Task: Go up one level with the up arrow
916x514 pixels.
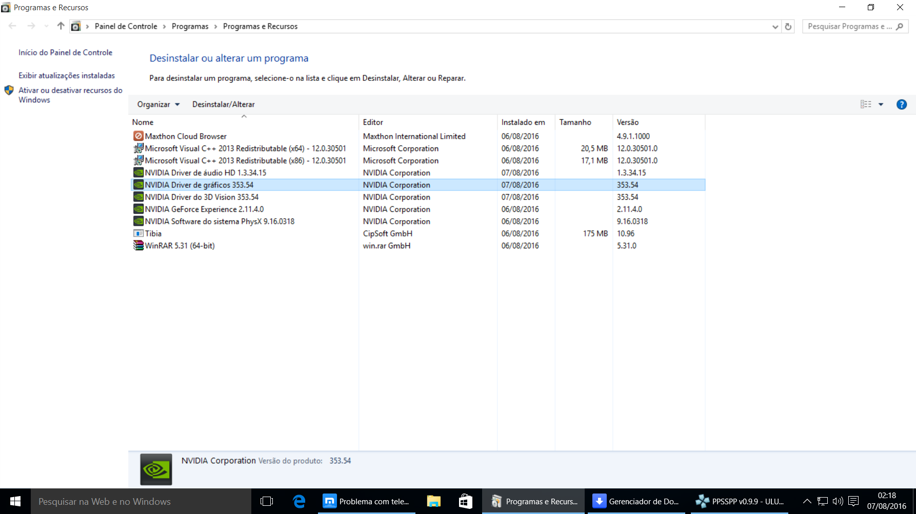Action: (61, 26)
